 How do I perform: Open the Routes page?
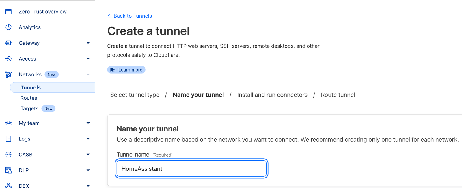(x=29, y=98)
